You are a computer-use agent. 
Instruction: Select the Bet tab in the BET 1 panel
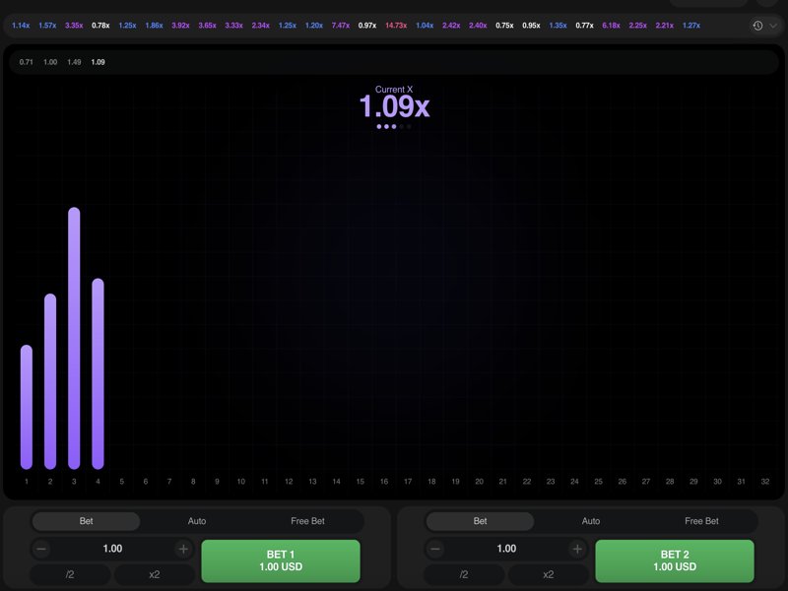(86, 521)
